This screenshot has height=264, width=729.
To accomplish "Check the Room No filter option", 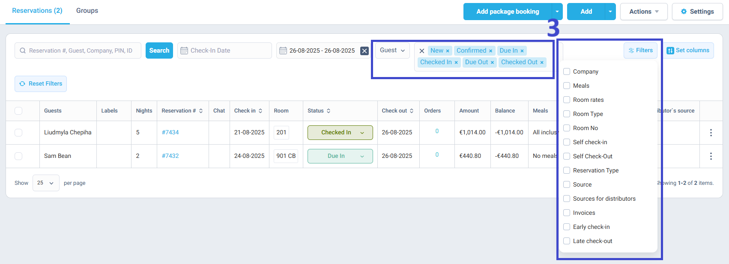I will tap(567, 128).
